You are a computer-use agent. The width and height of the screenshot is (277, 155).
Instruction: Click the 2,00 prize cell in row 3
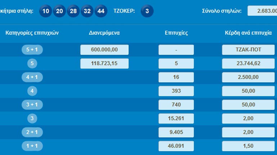tap(248, 118)
